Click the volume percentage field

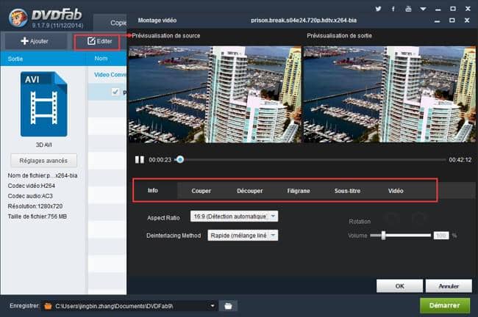coord(441,236)
